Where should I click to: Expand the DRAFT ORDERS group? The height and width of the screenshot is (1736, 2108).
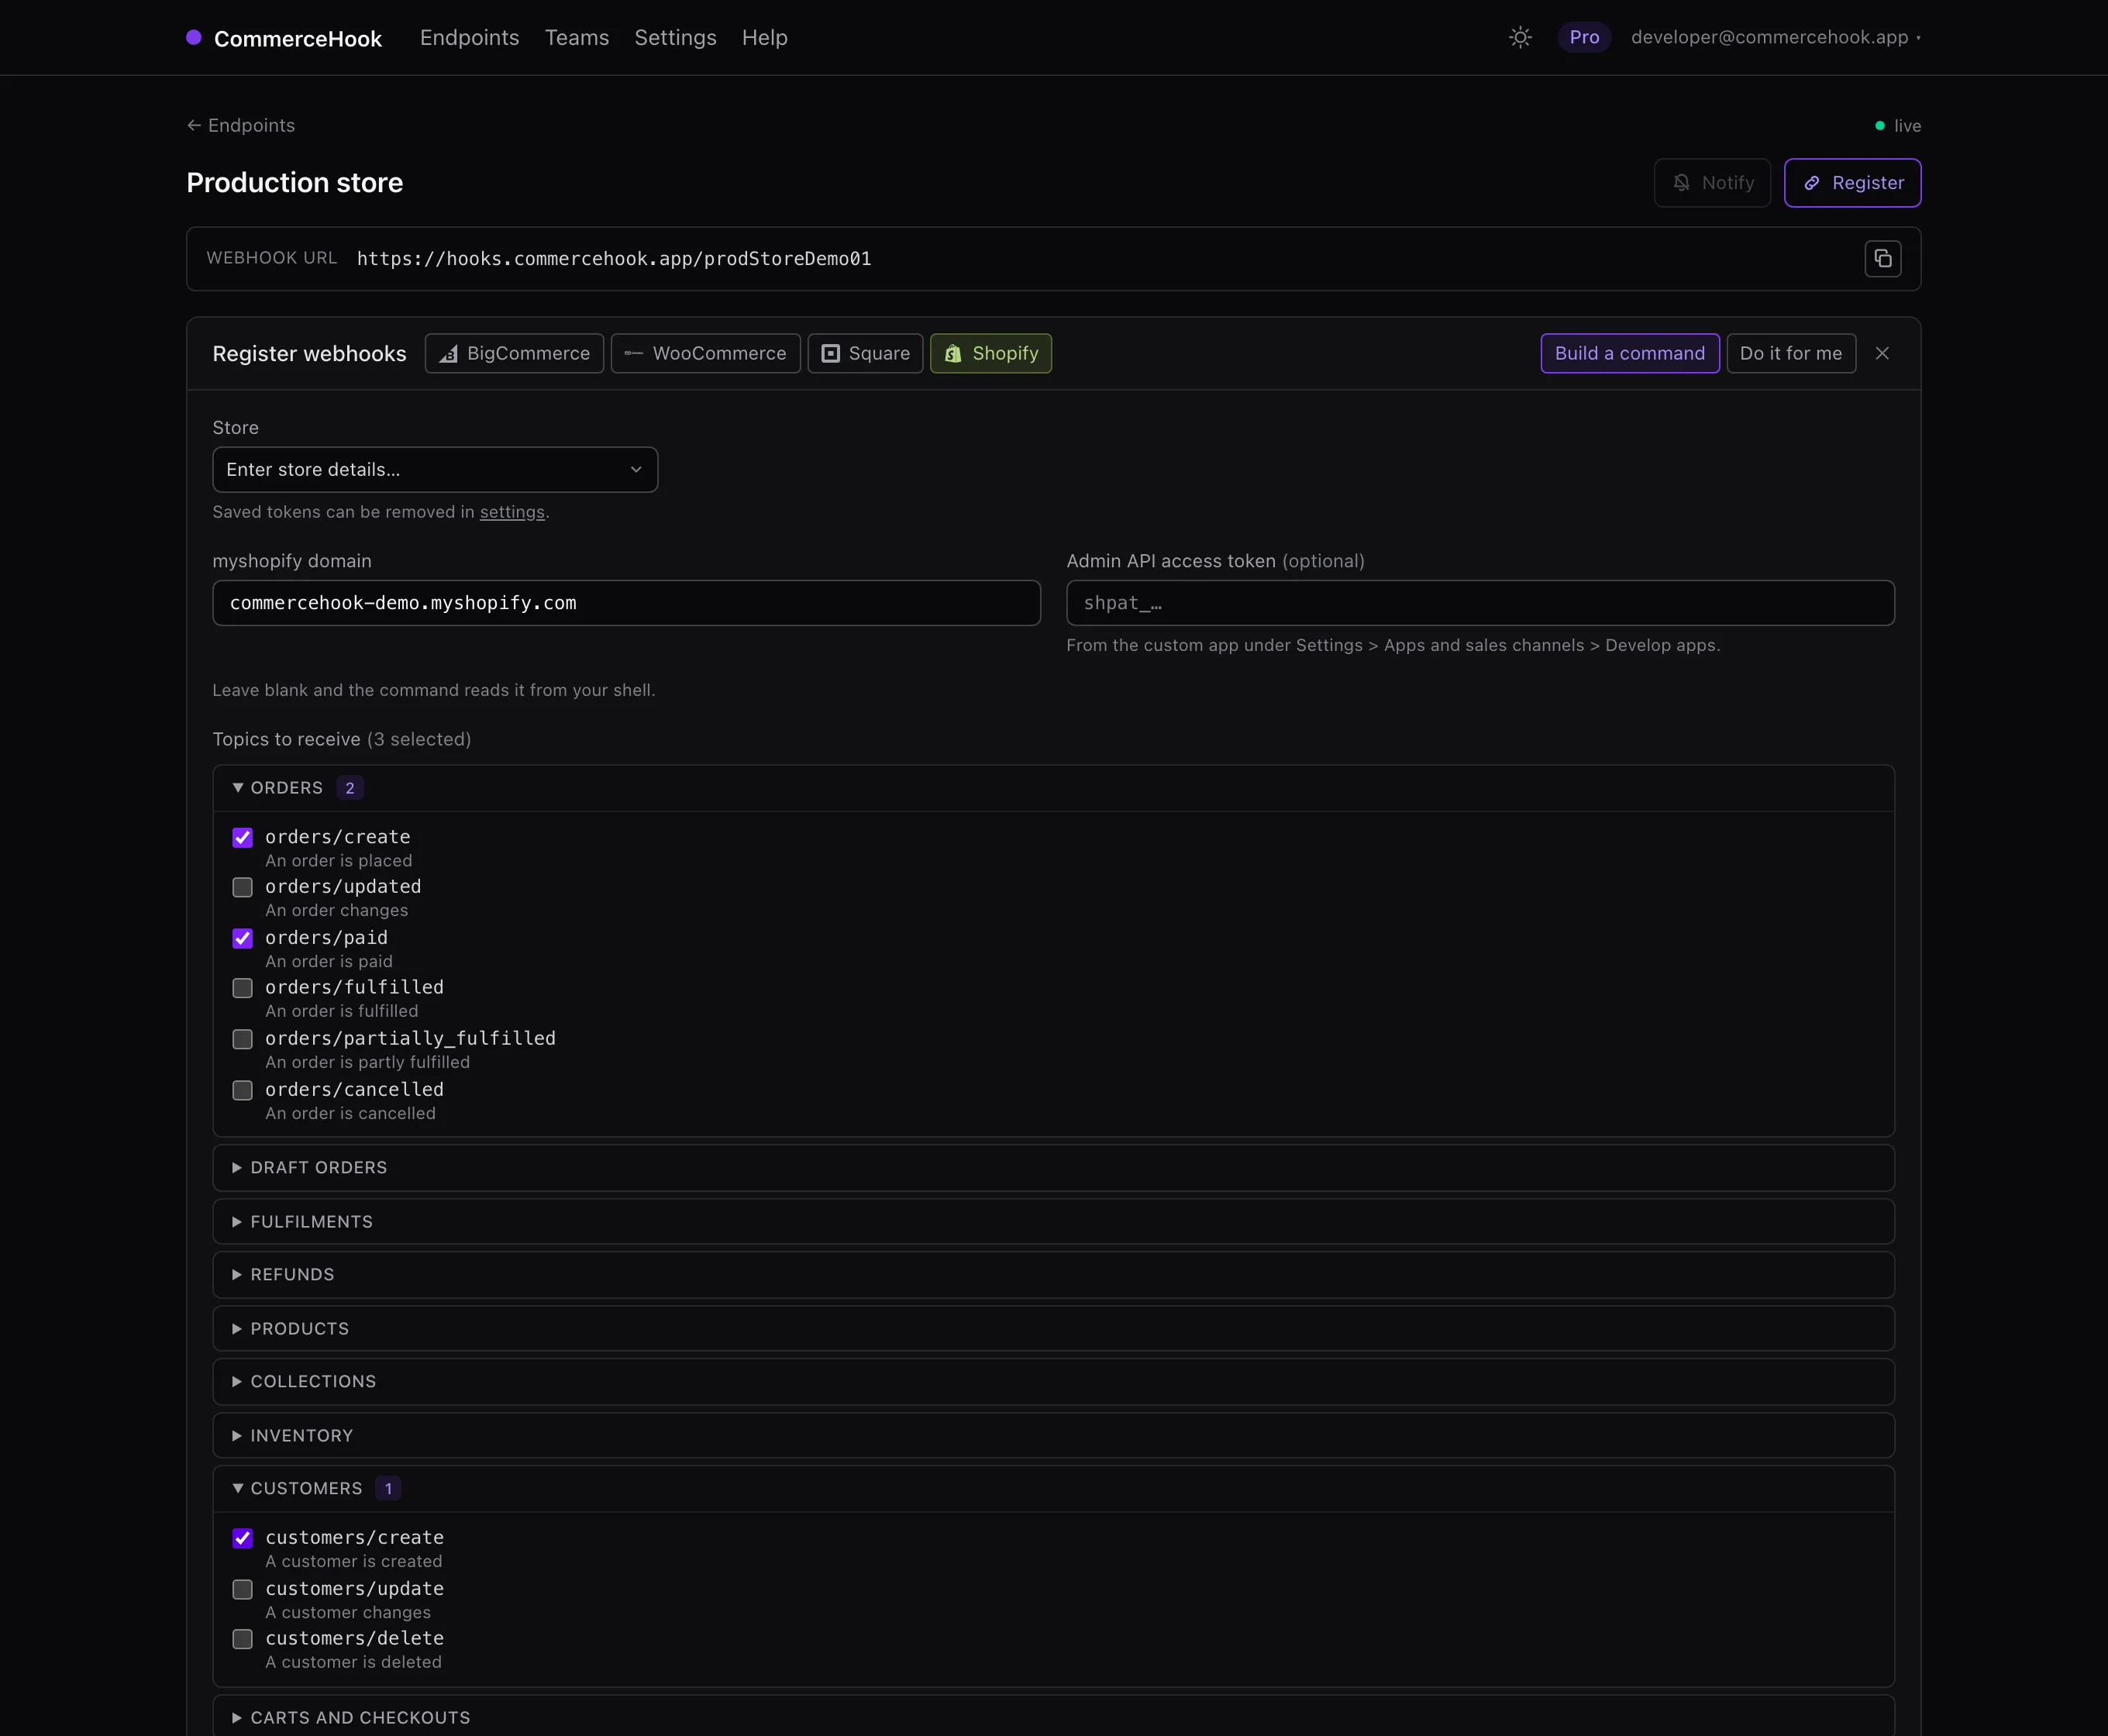[x=1053, y=1168]
